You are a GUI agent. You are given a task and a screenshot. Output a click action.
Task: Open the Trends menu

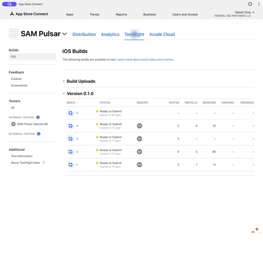95,15
